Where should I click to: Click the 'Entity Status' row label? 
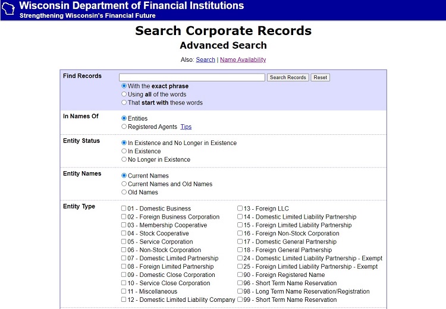81,141
